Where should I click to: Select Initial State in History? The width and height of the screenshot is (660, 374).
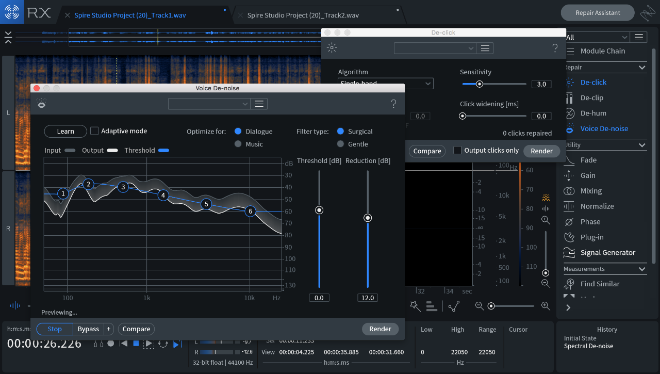point(580,338)
